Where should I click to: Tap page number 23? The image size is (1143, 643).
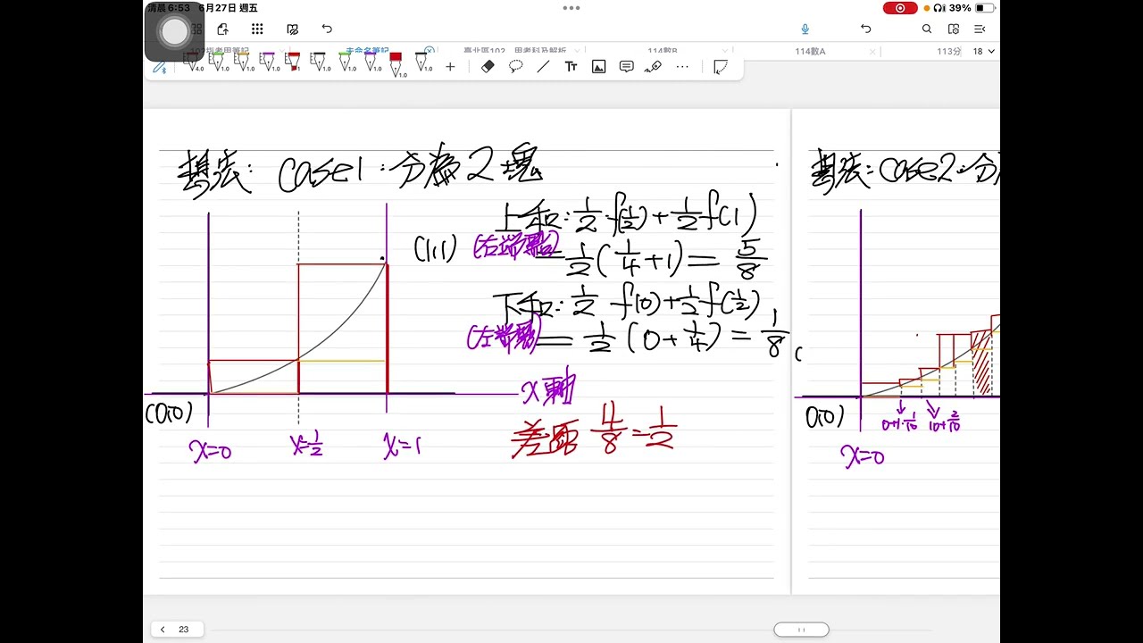pos(183,630)
